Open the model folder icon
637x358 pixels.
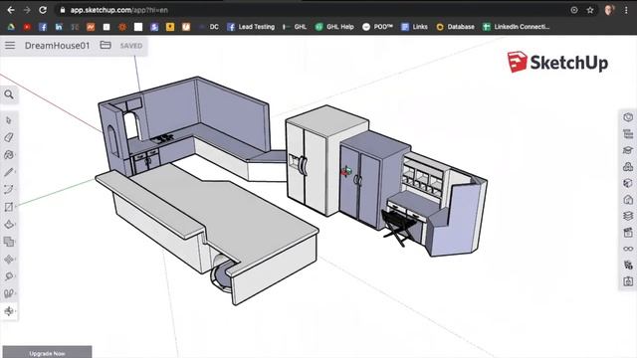106,45
